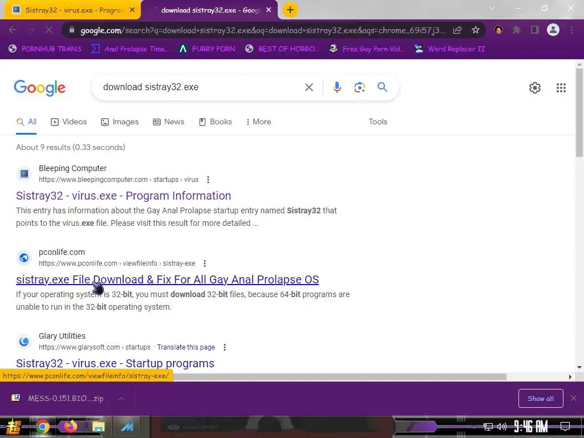Viewport: 584px width, 438px height.
Task: Click the pconlife.com globe favicon
Action: point(24,257)
